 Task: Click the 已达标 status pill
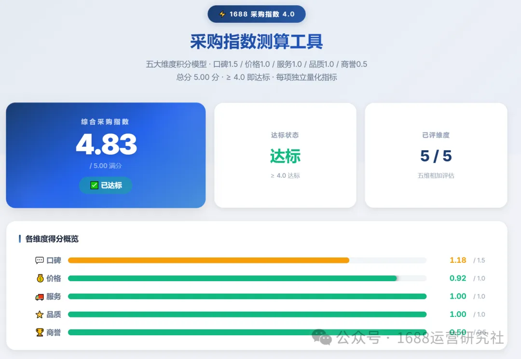(106, 186)
